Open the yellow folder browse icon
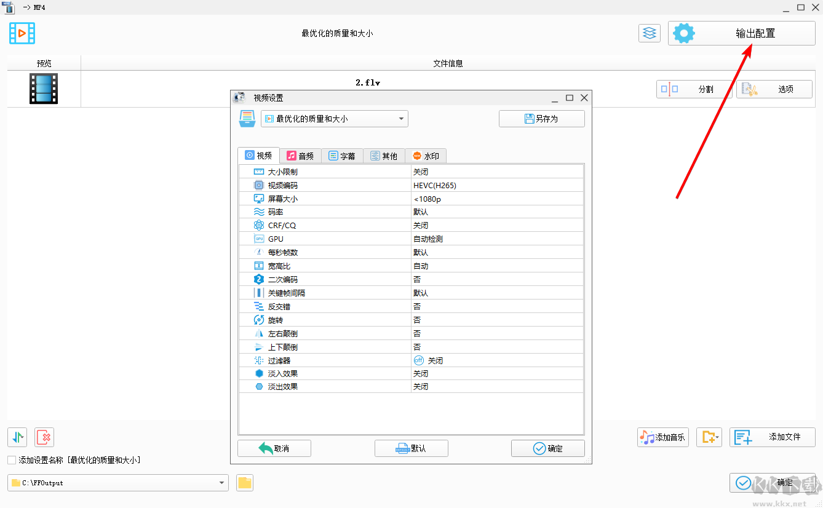Screen dimensions: 823x508 [244, 483]
